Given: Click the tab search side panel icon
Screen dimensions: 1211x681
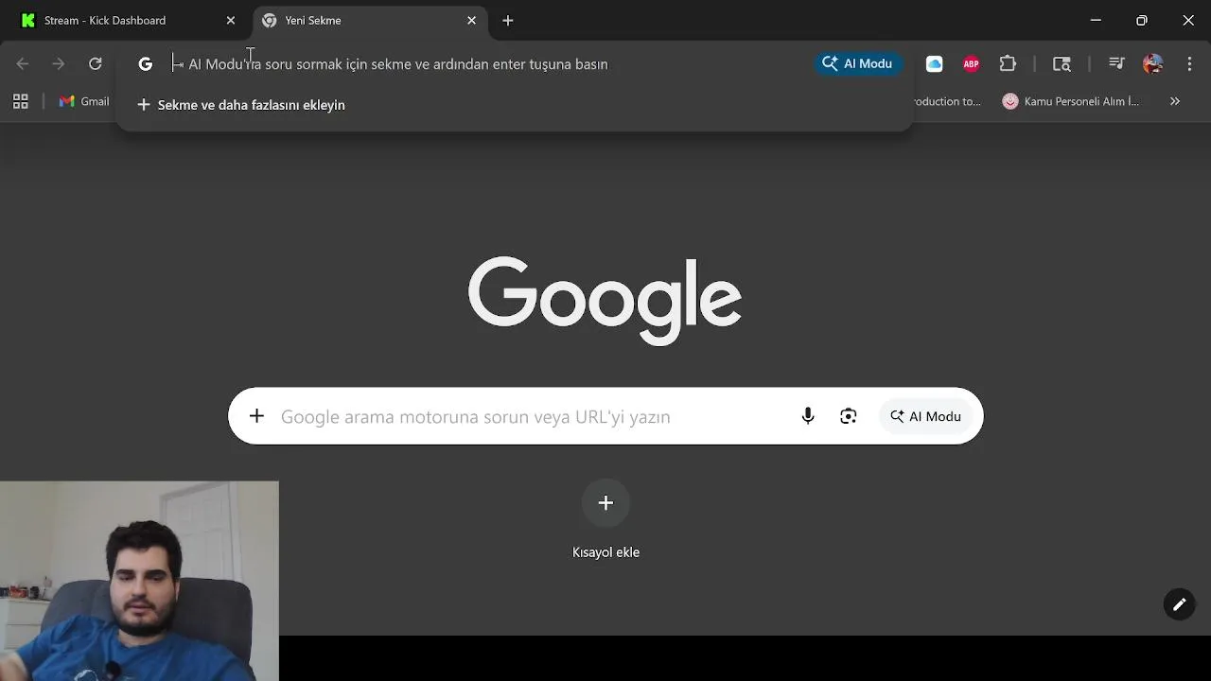Looking at the screenshot, I should 1062,63.
